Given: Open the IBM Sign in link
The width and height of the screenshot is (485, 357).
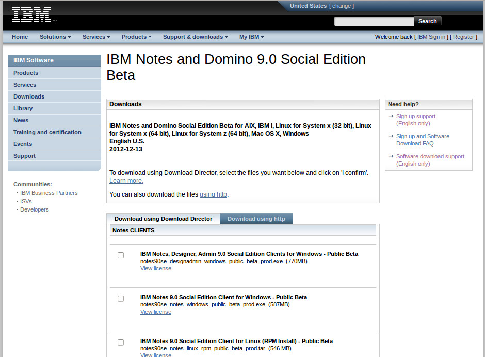Looking at the screenshot, I should click(431, 37).
